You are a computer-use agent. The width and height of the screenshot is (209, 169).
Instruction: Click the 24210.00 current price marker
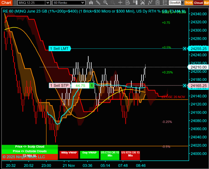pyautogui.click(x=198, y=67)
